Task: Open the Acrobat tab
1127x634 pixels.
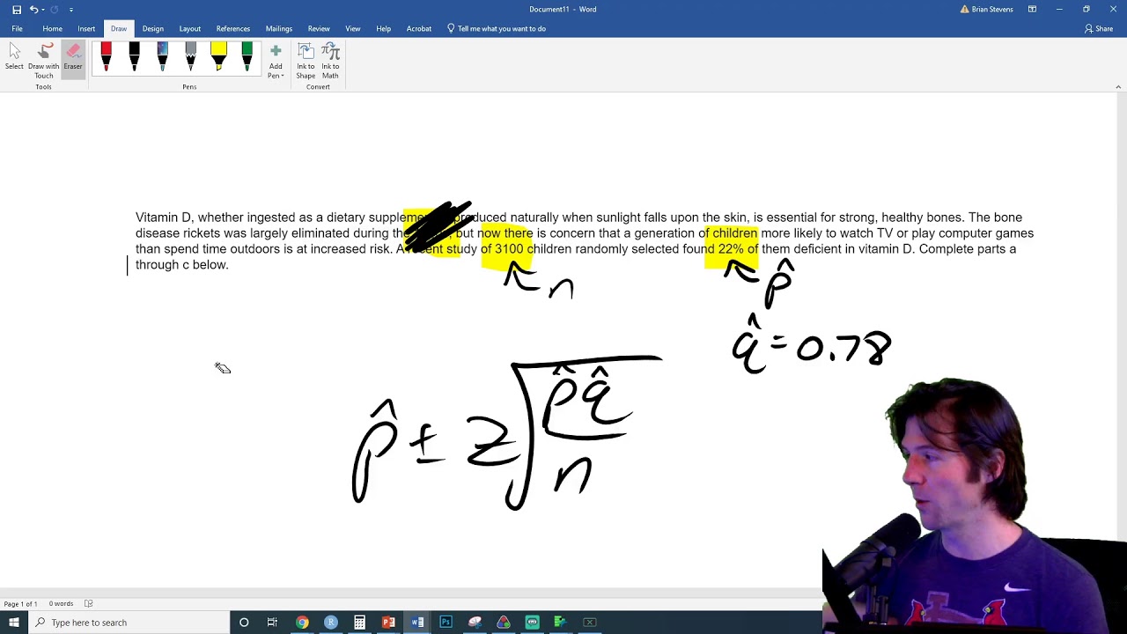Action: (x=419, y=29)
